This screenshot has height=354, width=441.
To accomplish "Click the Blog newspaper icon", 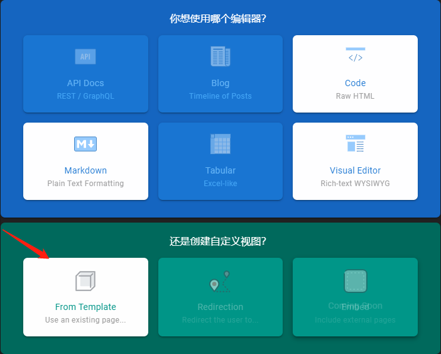I will click(x=220, y=57).
